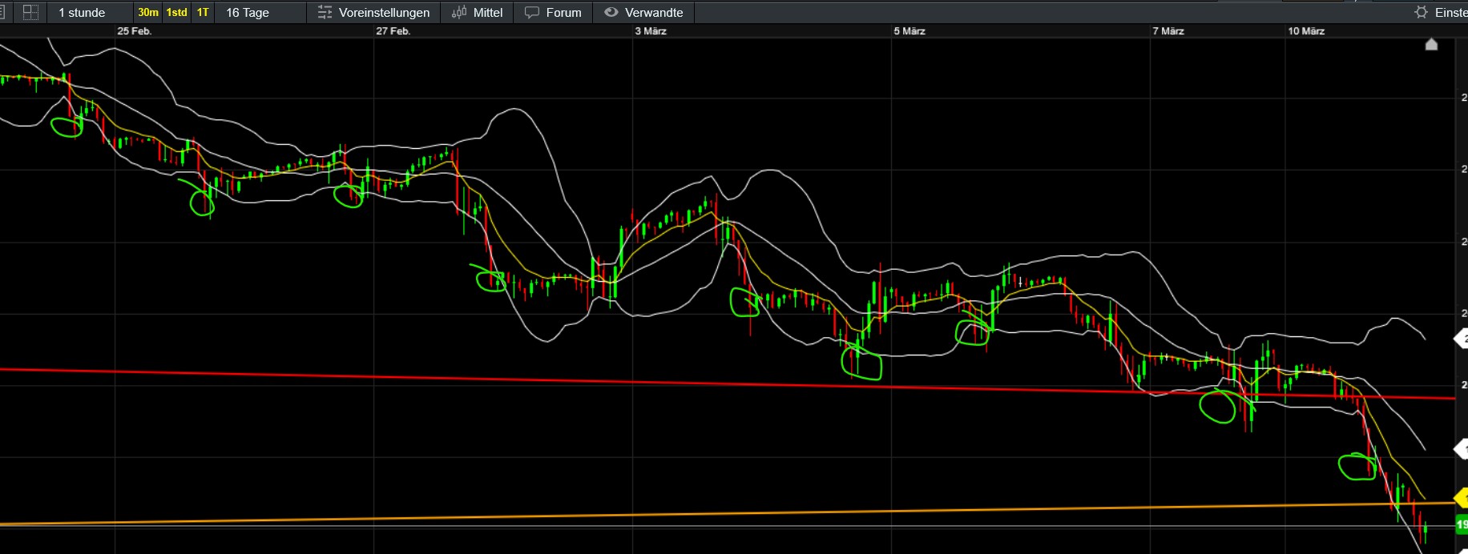Expand the '1 stunde' interval dropdown
Viewport: 1468px width, 554px height.
(x=82, y=12)
